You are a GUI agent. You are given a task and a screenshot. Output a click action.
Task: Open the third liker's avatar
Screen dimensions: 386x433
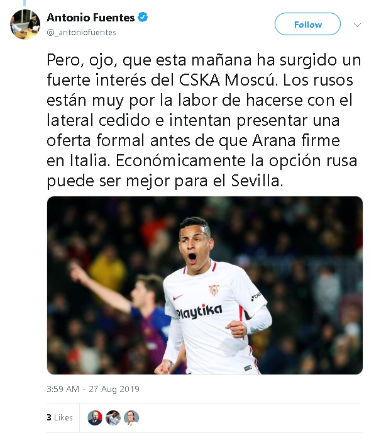131,417
